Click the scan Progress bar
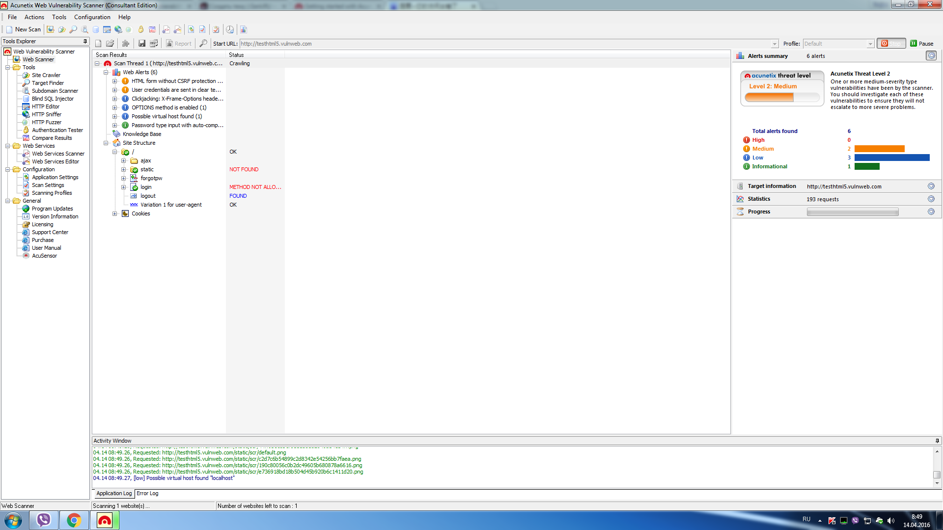 pos(853,212)
